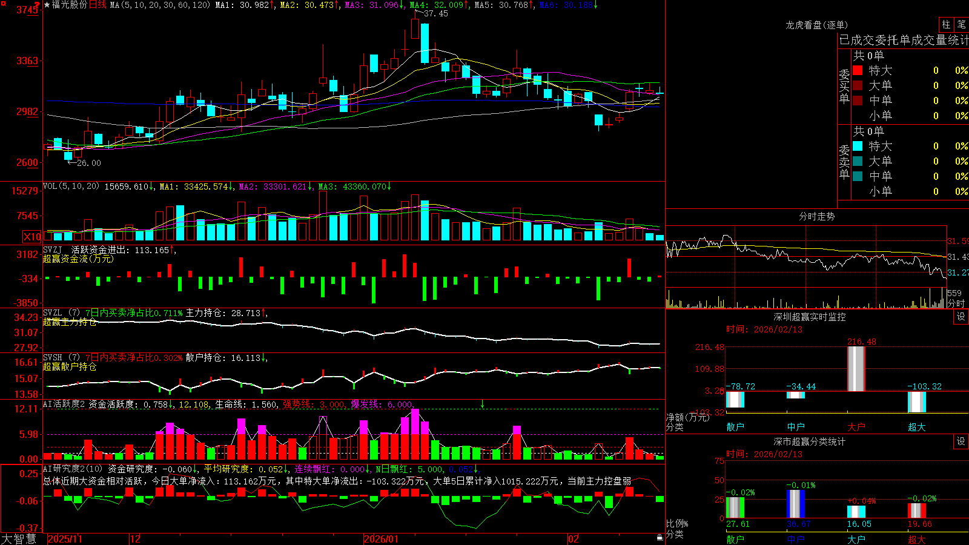Click the 大智慧 logo at the bottom
Screen dimensions: 969x545
(19, 539)
